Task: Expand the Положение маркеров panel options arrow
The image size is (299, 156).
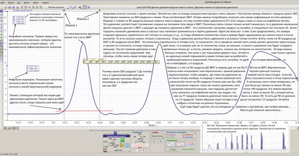Action: tap(195, 133)
